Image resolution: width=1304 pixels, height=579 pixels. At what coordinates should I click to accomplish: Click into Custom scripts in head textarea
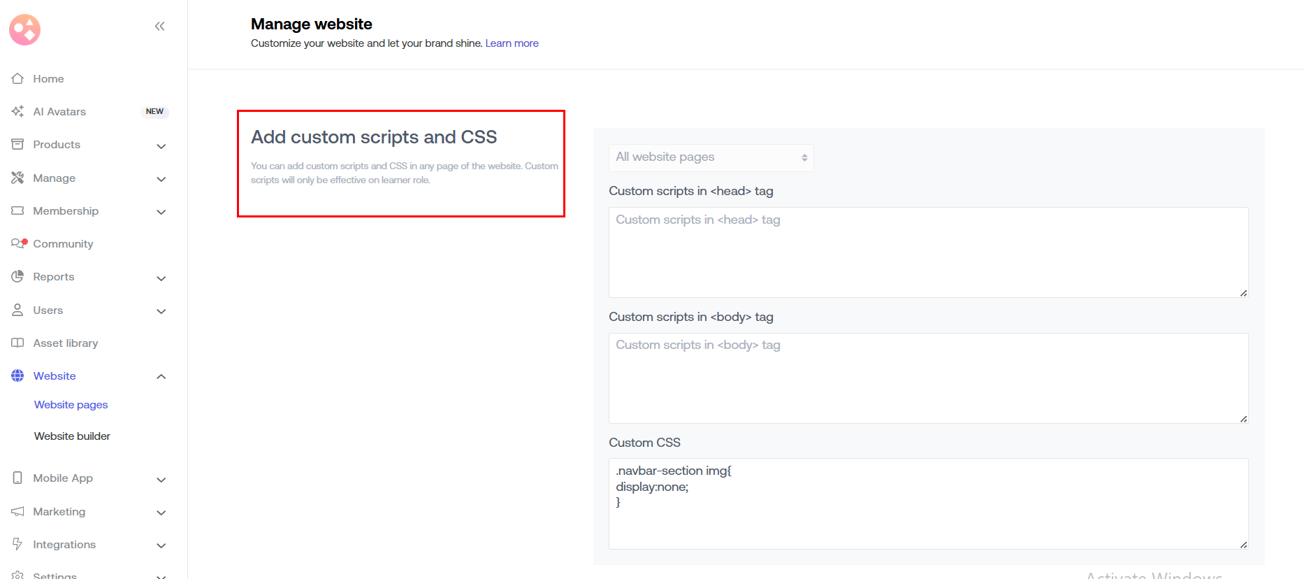tap(927, 252)
